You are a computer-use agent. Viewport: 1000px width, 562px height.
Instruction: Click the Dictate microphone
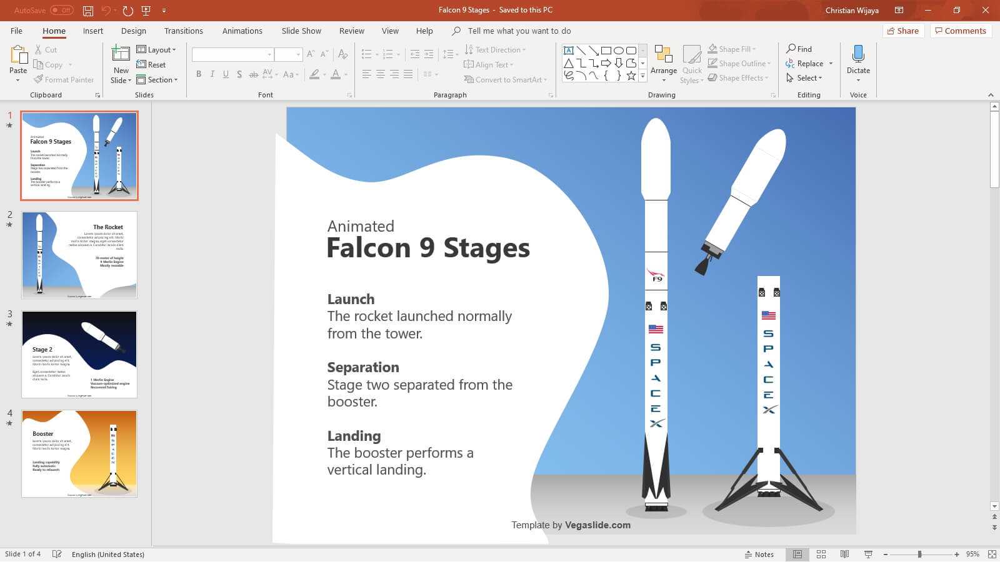pos(858,64)
